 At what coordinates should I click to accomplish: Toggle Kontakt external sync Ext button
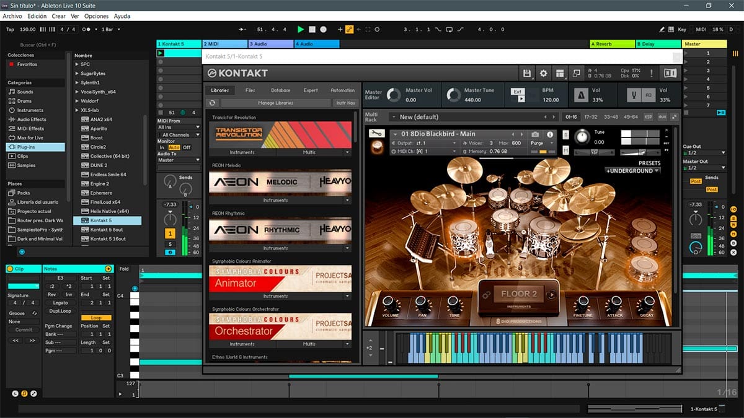518,91
